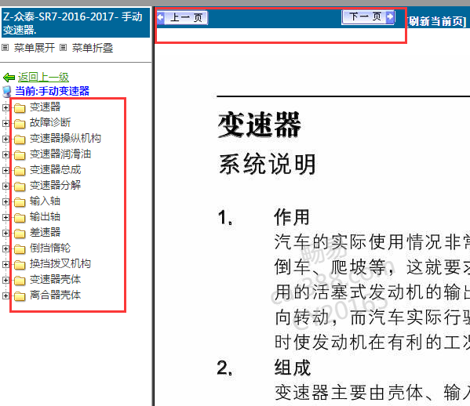Image resolution: width=470 pixels, height=406 pixels.
Task: Select the 倒挡惰轮 tree label
Action: (x=50, y=248)
